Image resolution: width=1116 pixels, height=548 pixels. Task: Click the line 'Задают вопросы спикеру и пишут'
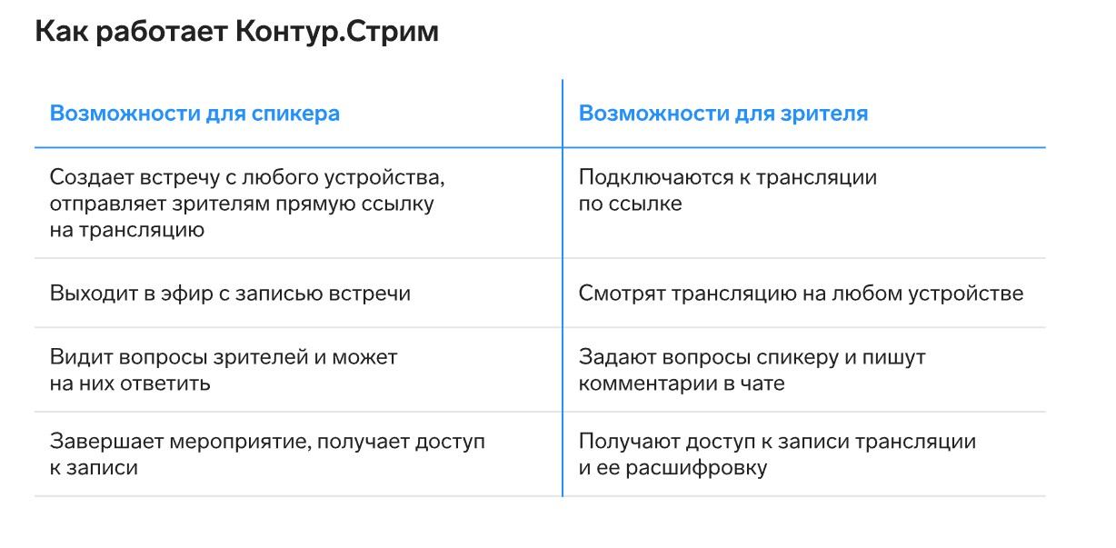tap(752, 357)
